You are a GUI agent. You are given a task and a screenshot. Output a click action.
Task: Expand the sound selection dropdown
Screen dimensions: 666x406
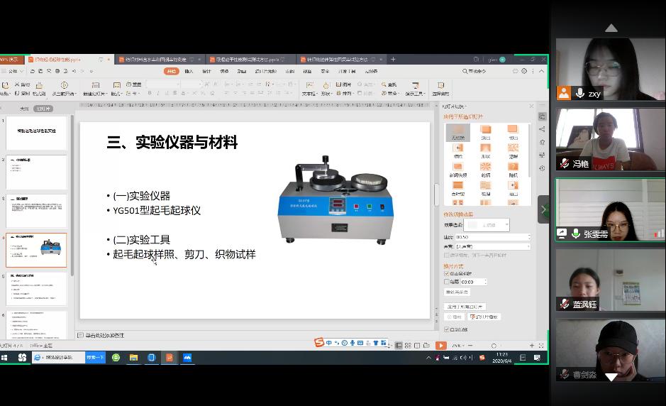pyautogui.click(x=528, y=246)
